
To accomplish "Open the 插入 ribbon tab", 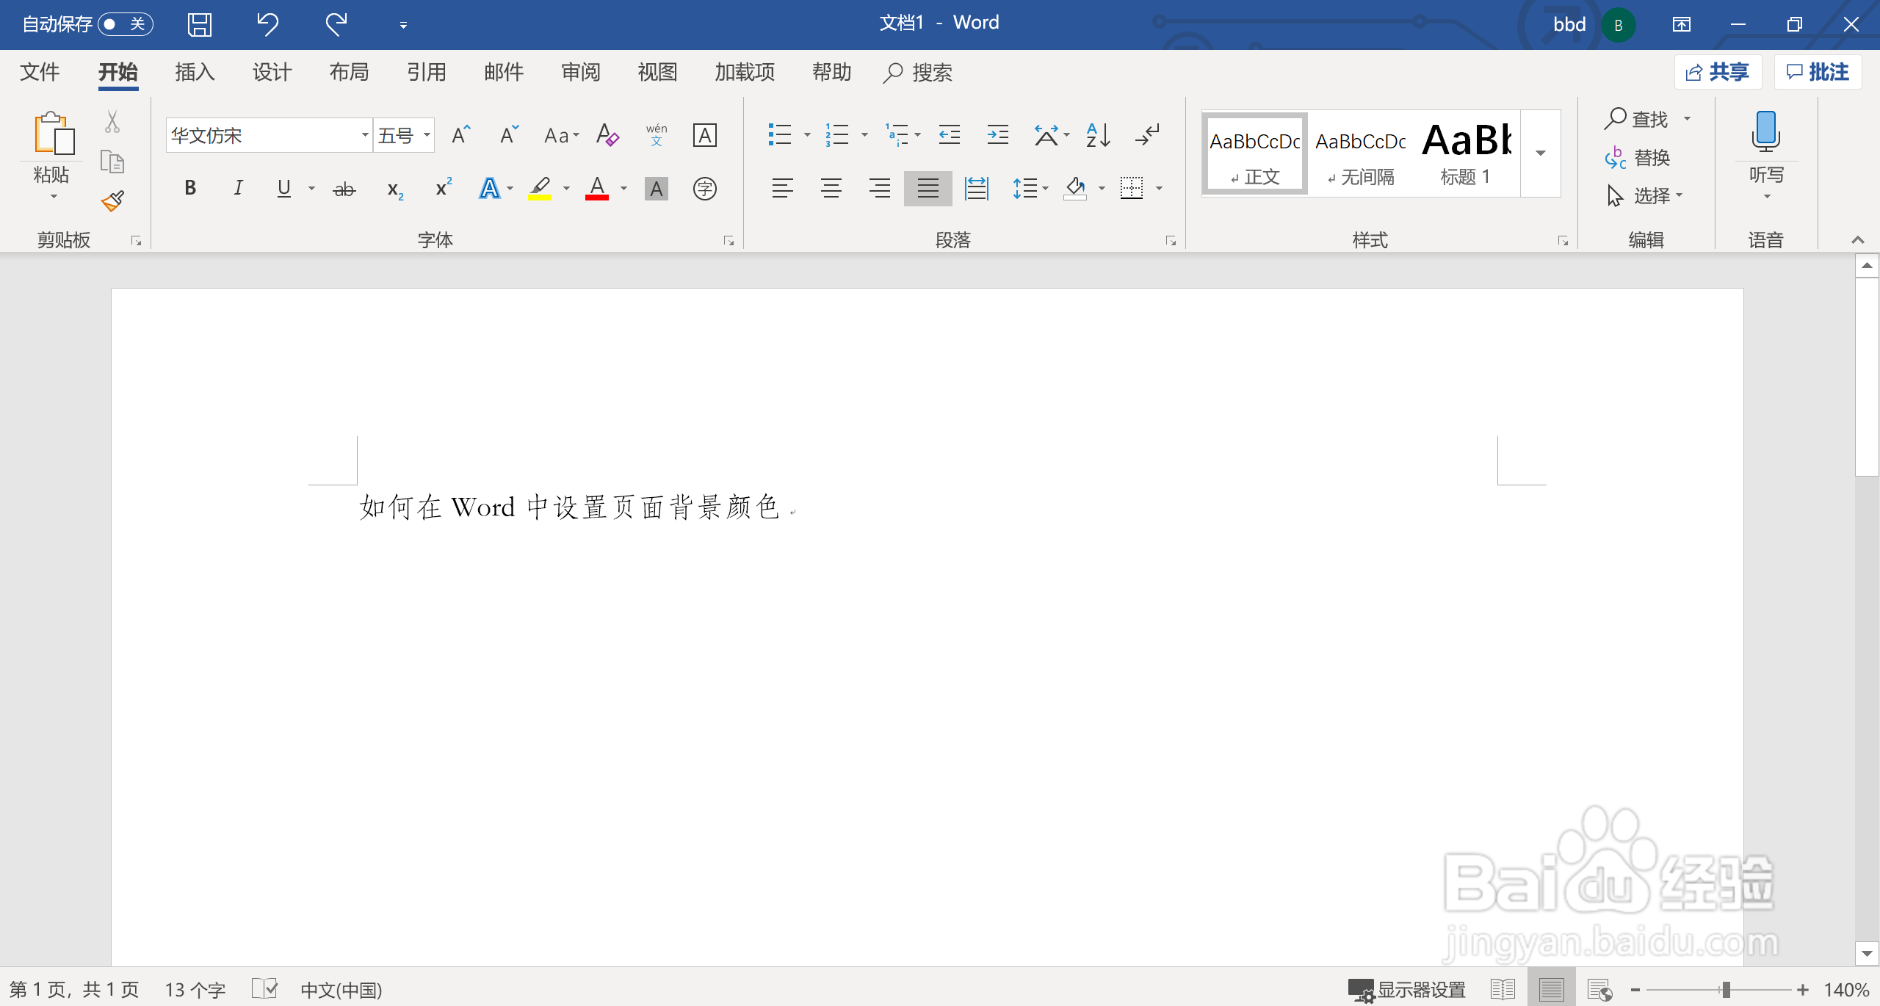I will point(195,72).
